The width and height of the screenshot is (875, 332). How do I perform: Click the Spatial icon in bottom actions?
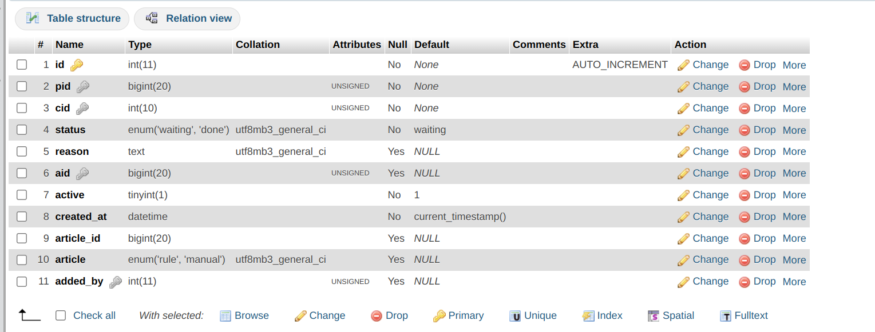coord(654,316)
